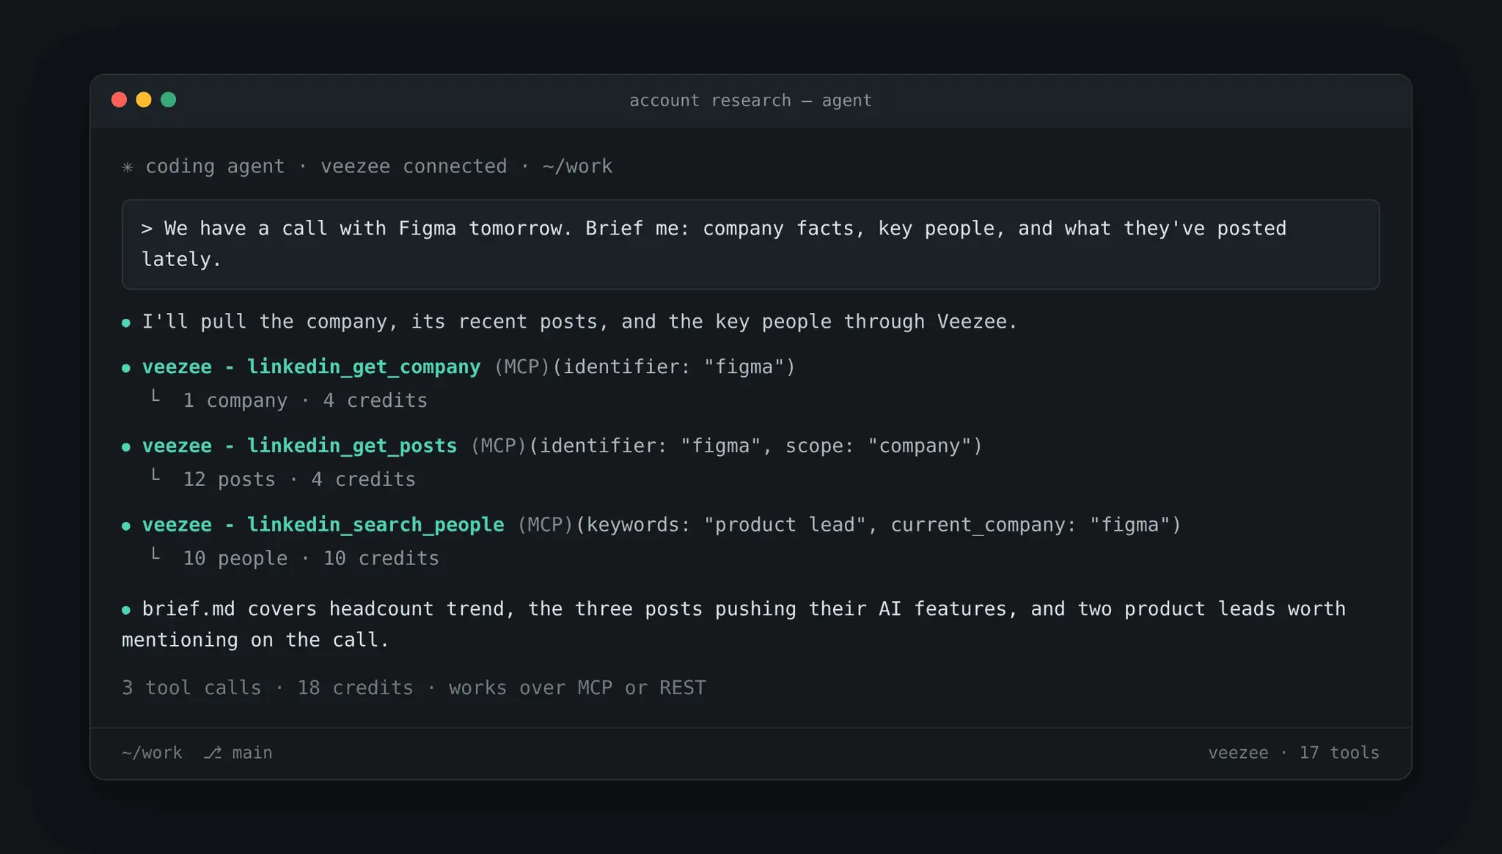
Task: Click the '1 company · 4 credits' result
Action: tap(305, 400)
